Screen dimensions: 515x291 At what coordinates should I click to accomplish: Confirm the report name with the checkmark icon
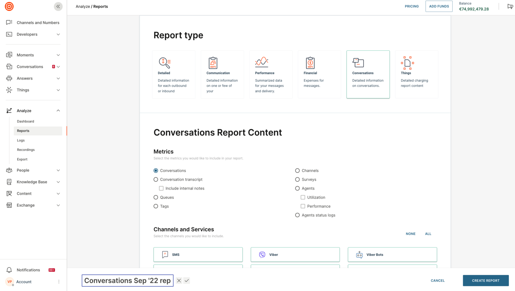point(186,280)
